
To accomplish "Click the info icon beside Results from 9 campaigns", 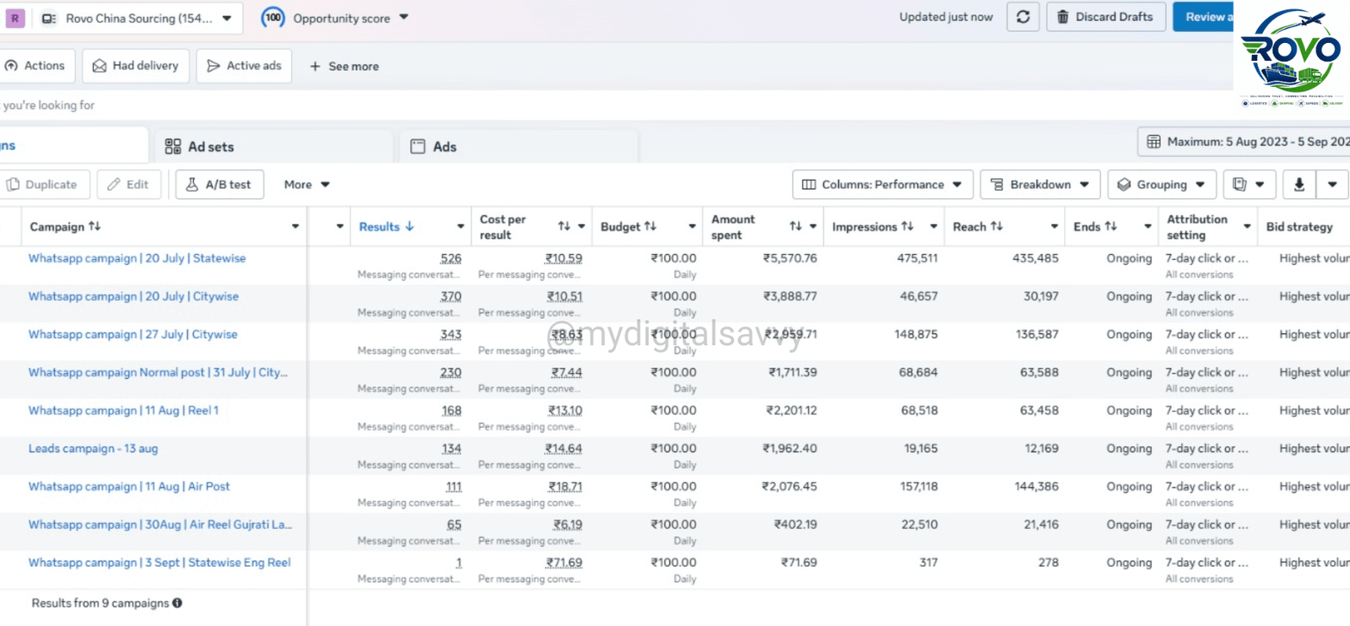I will point(177,603).
